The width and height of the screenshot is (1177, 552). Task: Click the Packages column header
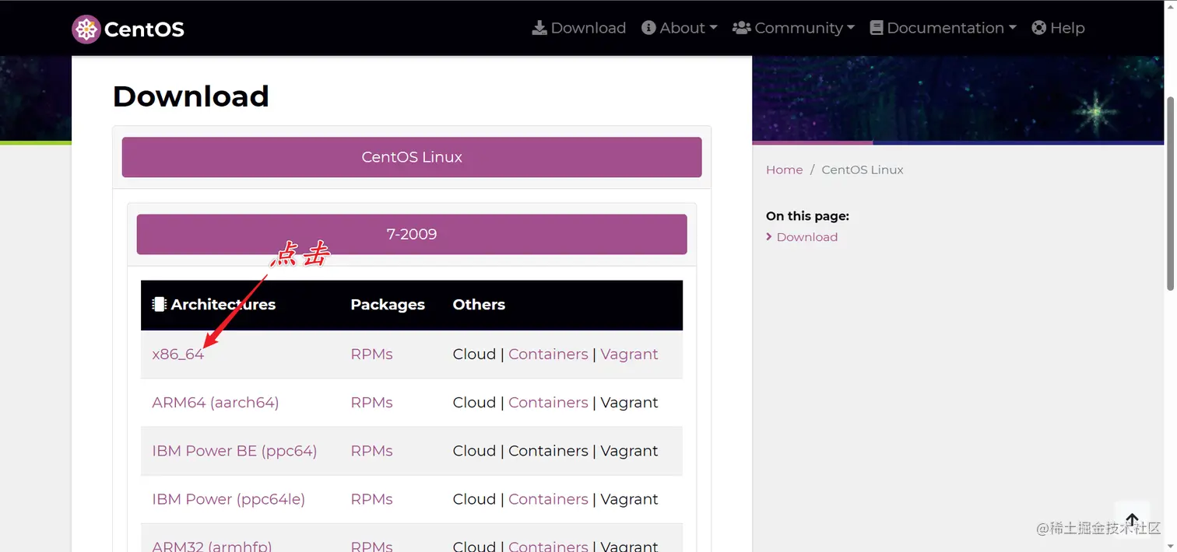[388, 305]
